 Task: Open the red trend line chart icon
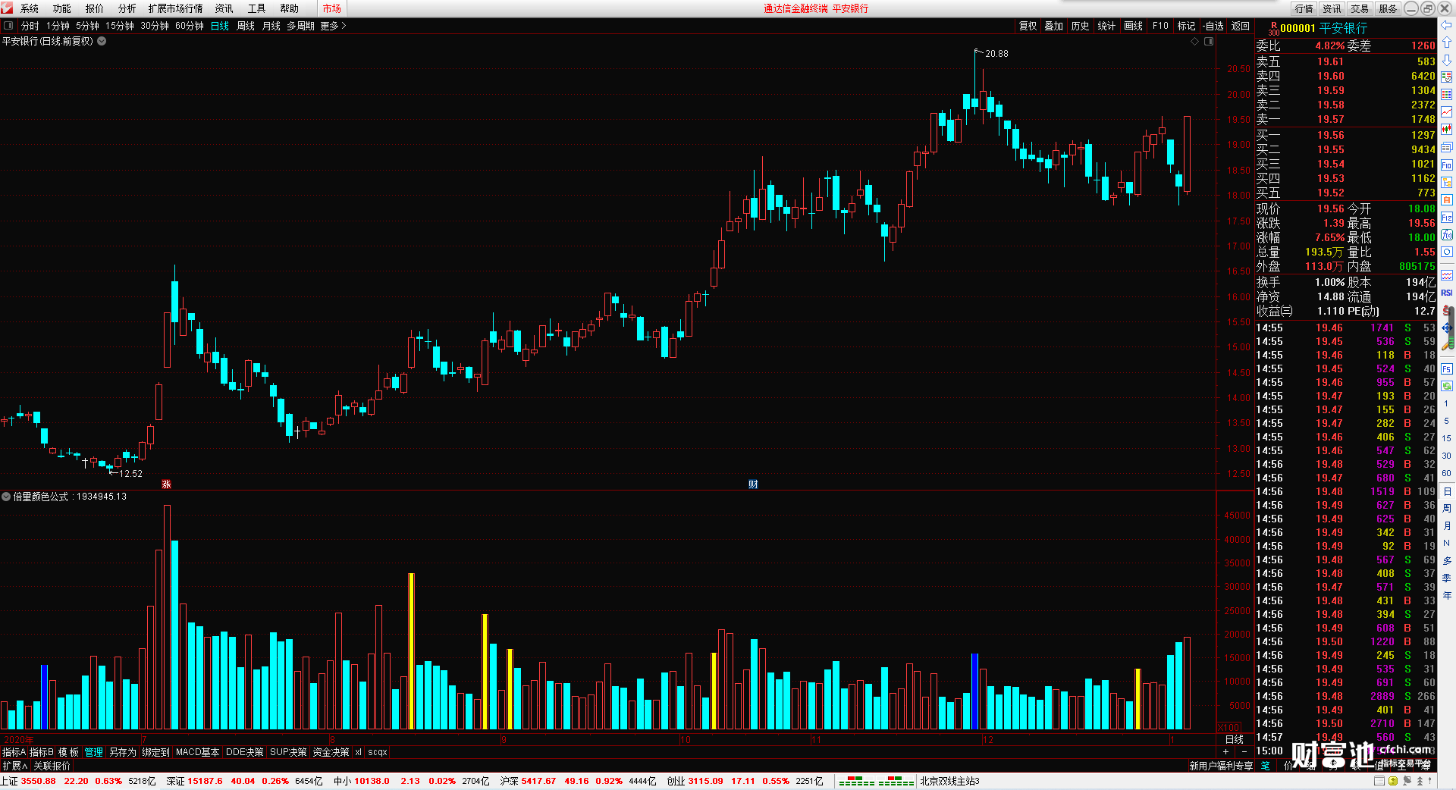point(1447,112)
